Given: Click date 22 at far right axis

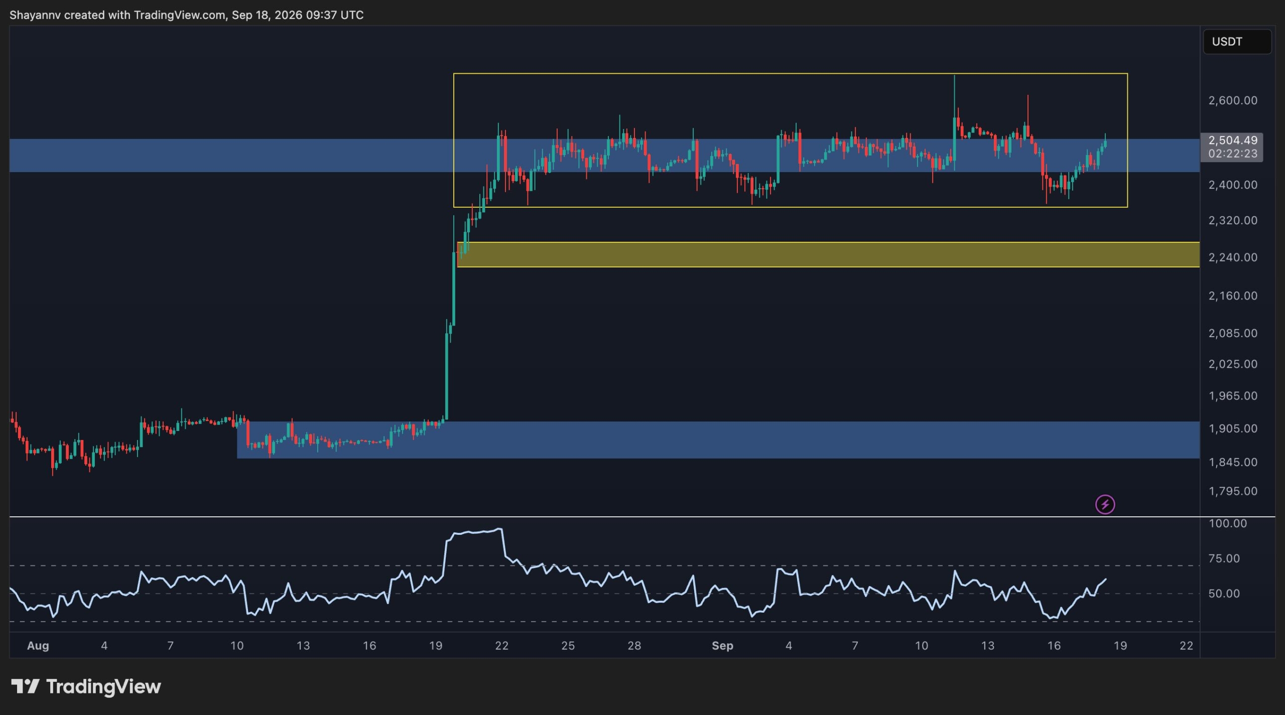Looking at the screenshot, I should tap(1186, 646).
